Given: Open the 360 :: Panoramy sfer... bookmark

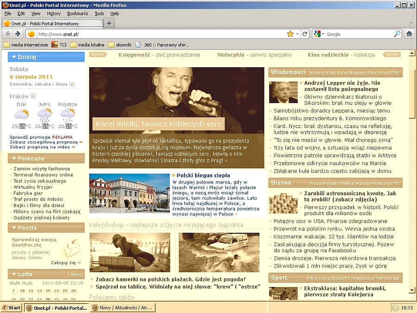Looking at the screenshot, I should pos(163,45).
